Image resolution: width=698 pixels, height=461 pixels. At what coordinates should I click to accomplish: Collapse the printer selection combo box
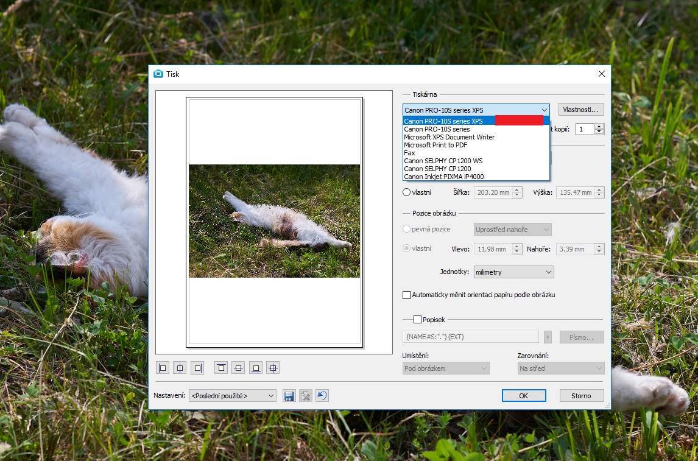coord(544,110)
